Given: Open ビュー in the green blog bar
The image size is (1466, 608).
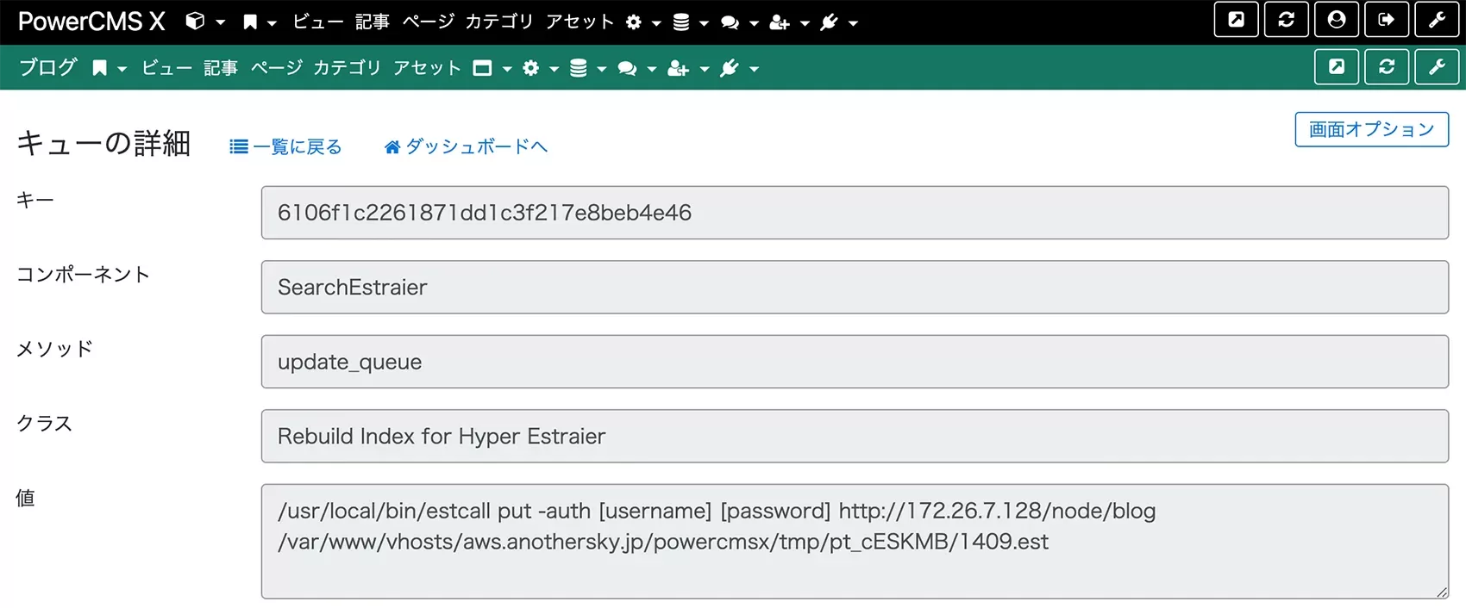Looking at the screenshot, I should point(166,68).
